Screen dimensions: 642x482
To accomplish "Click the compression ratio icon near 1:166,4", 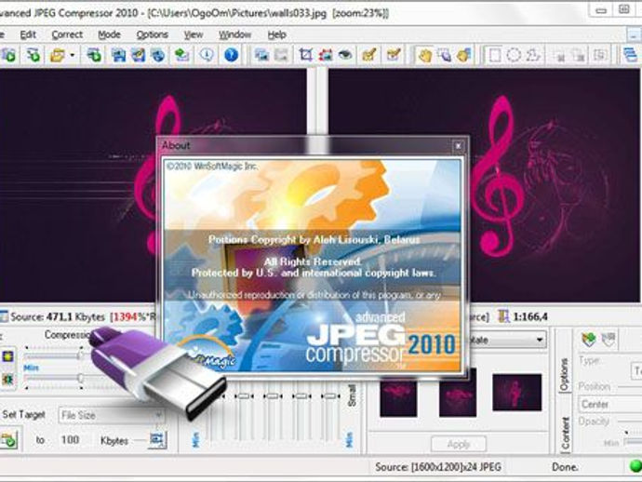I will coord(503,316).
